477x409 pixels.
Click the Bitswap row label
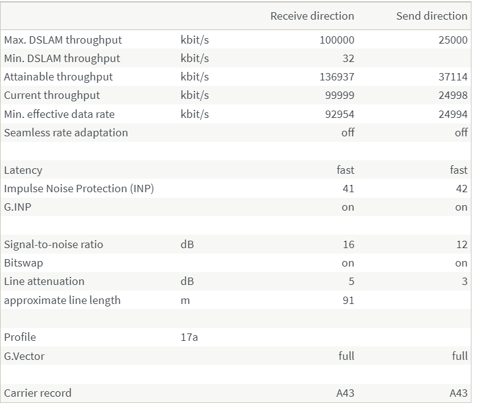coord(23,263)
